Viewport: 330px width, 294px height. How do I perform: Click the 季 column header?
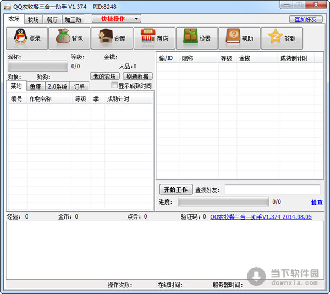coord(98,99)
